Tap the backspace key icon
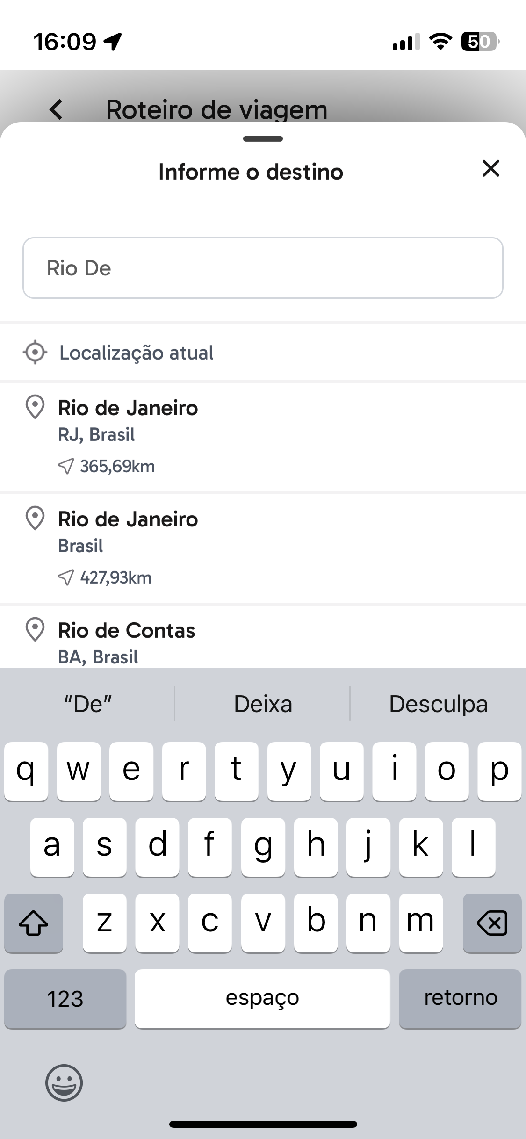Image resolution: width=526 pixels, height=1139 pixels. pos(492,923)
